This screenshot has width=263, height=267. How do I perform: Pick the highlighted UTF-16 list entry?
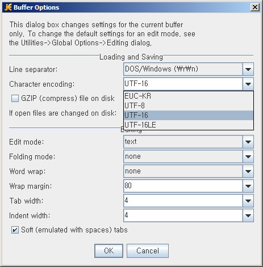pyautogui.click(x=189, y=115)
